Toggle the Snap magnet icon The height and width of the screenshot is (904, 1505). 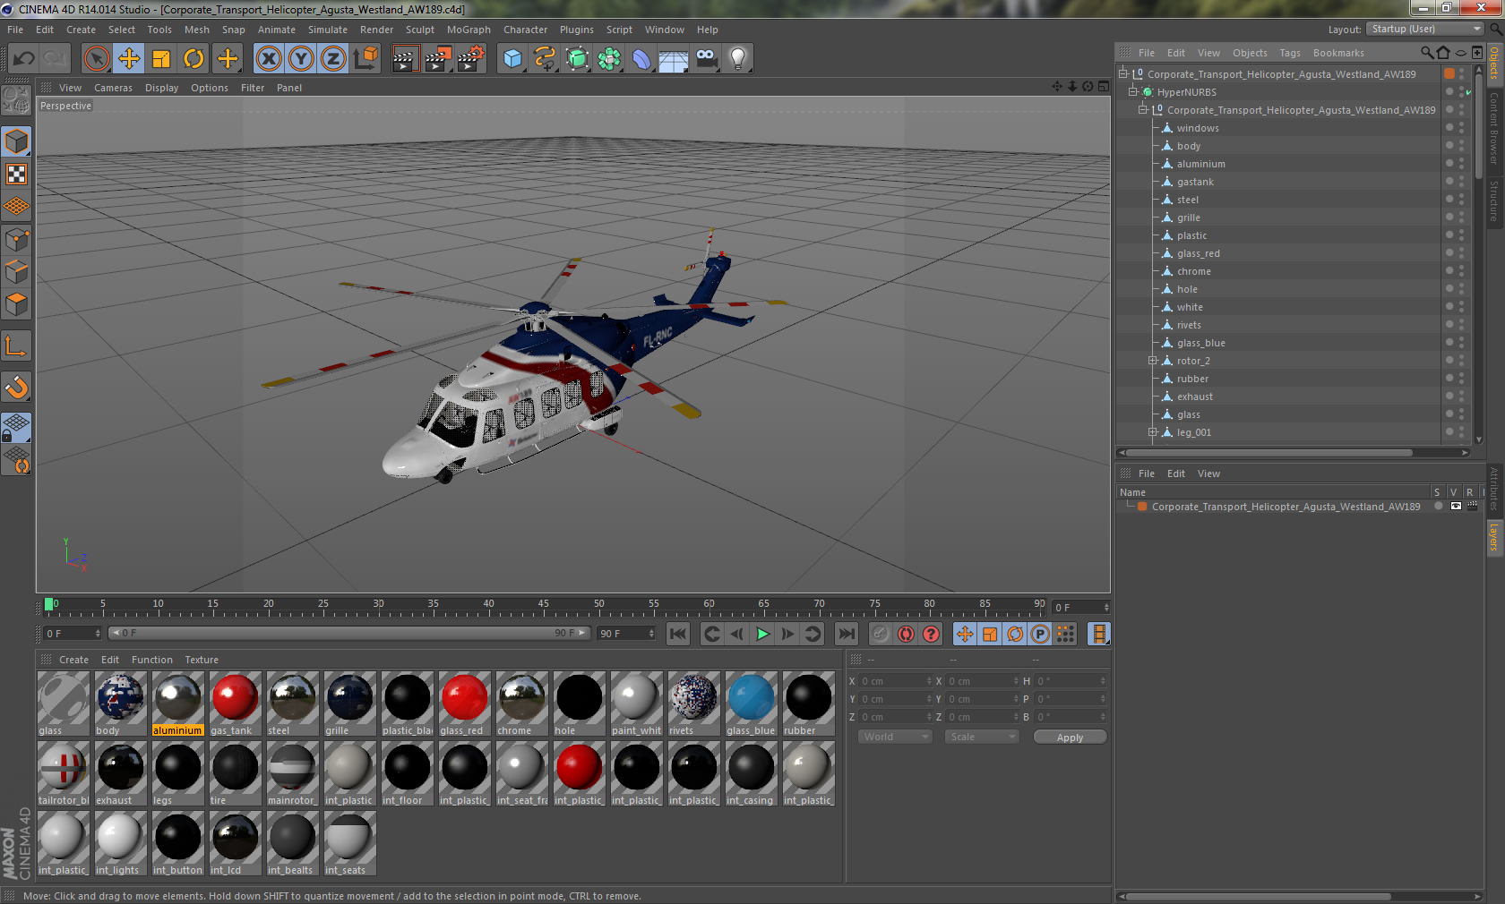point(16,387)
